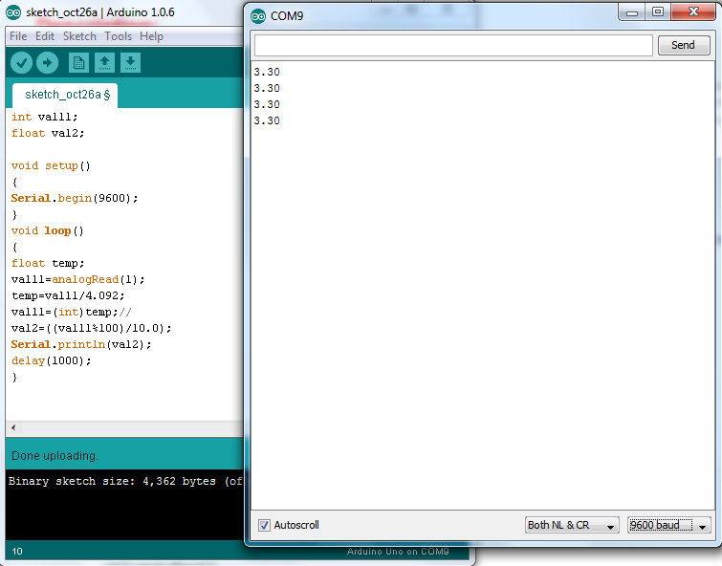Click the line 'val1l=(int)temp;//'
Viewport: 722px width, 566px height.
pyautogui.click(x=72, y=313)
